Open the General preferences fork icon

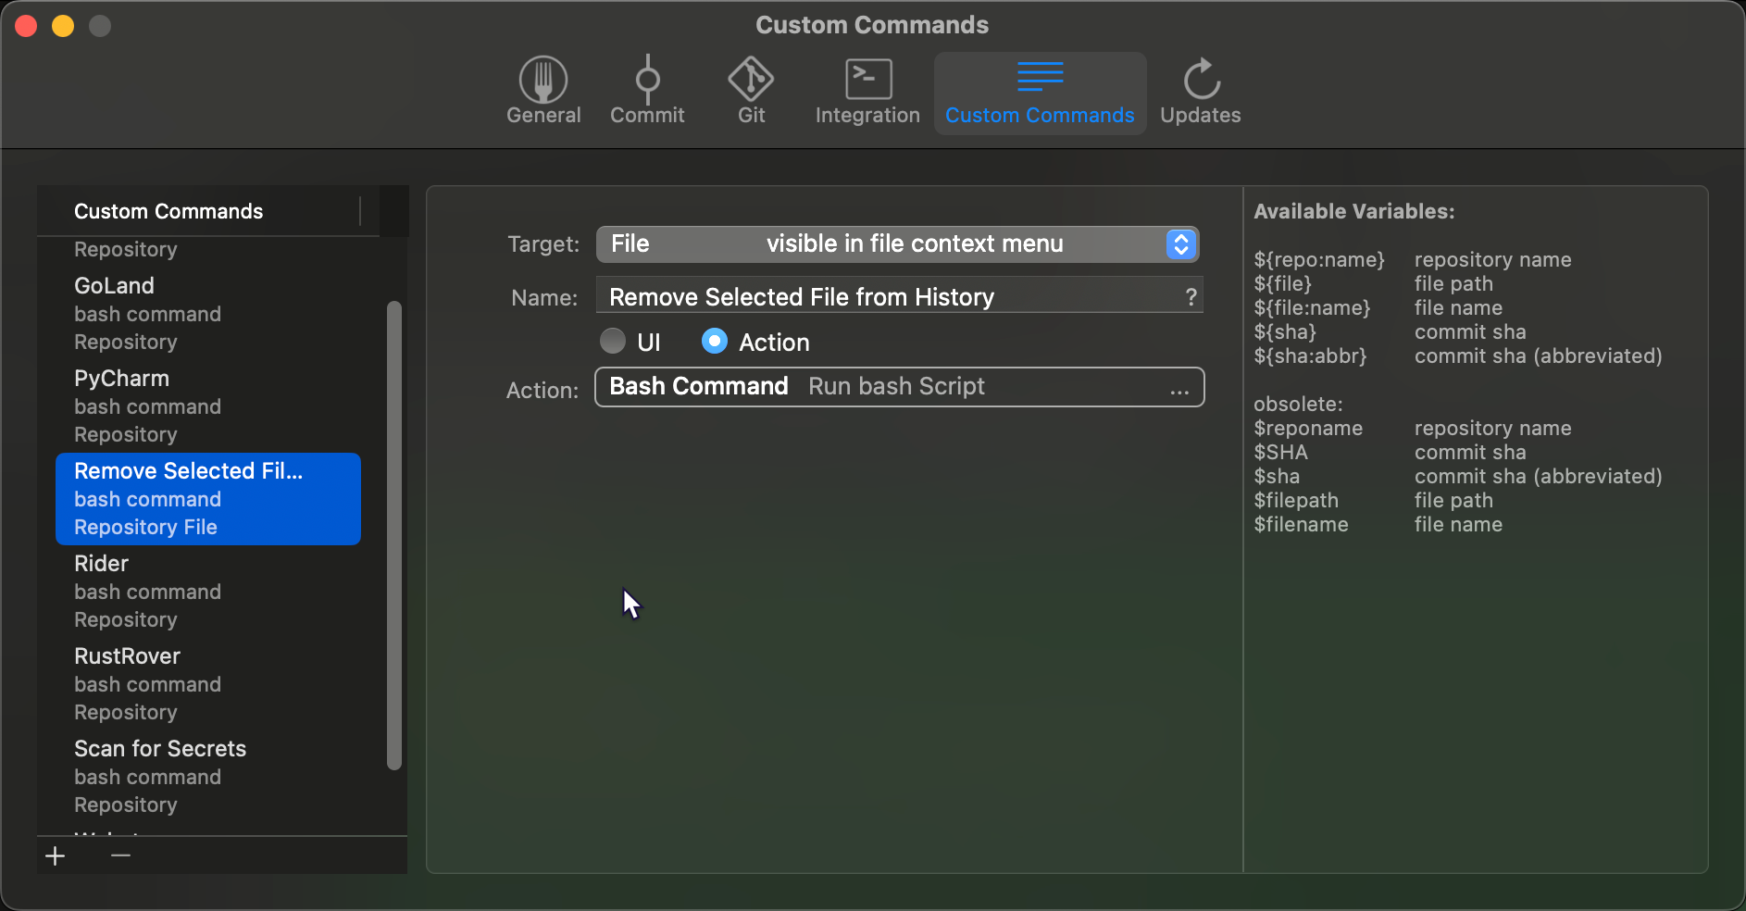click(x=543, y=81)
